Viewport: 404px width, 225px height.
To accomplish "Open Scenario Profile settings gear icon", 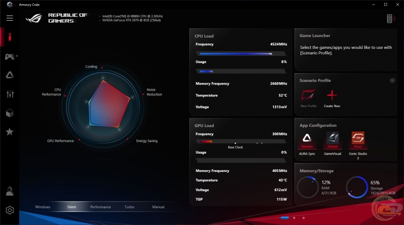I will pyautogui.click(x=392, y=80).
